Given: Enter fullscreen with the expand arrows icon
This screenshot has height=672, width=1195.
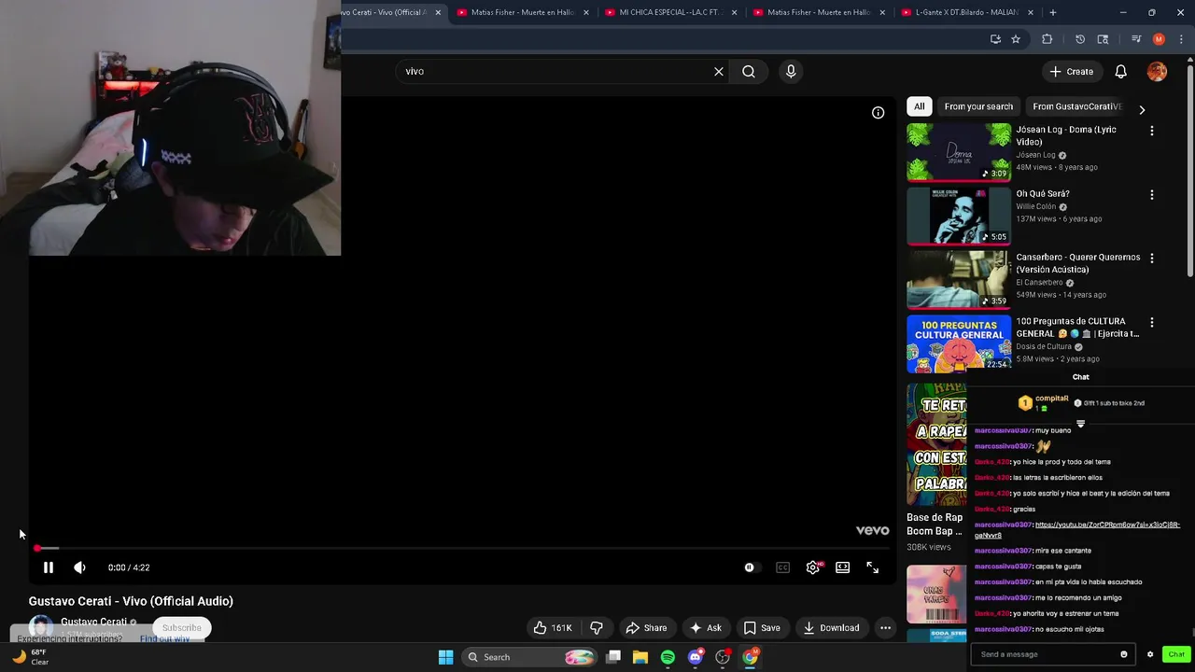Looking at the screenshot, I should [872, 567].
